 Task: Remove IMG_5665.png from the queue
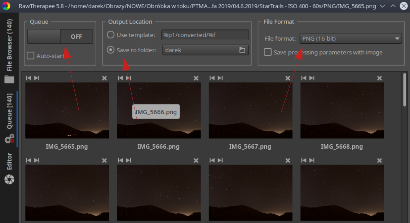(104, 78)
